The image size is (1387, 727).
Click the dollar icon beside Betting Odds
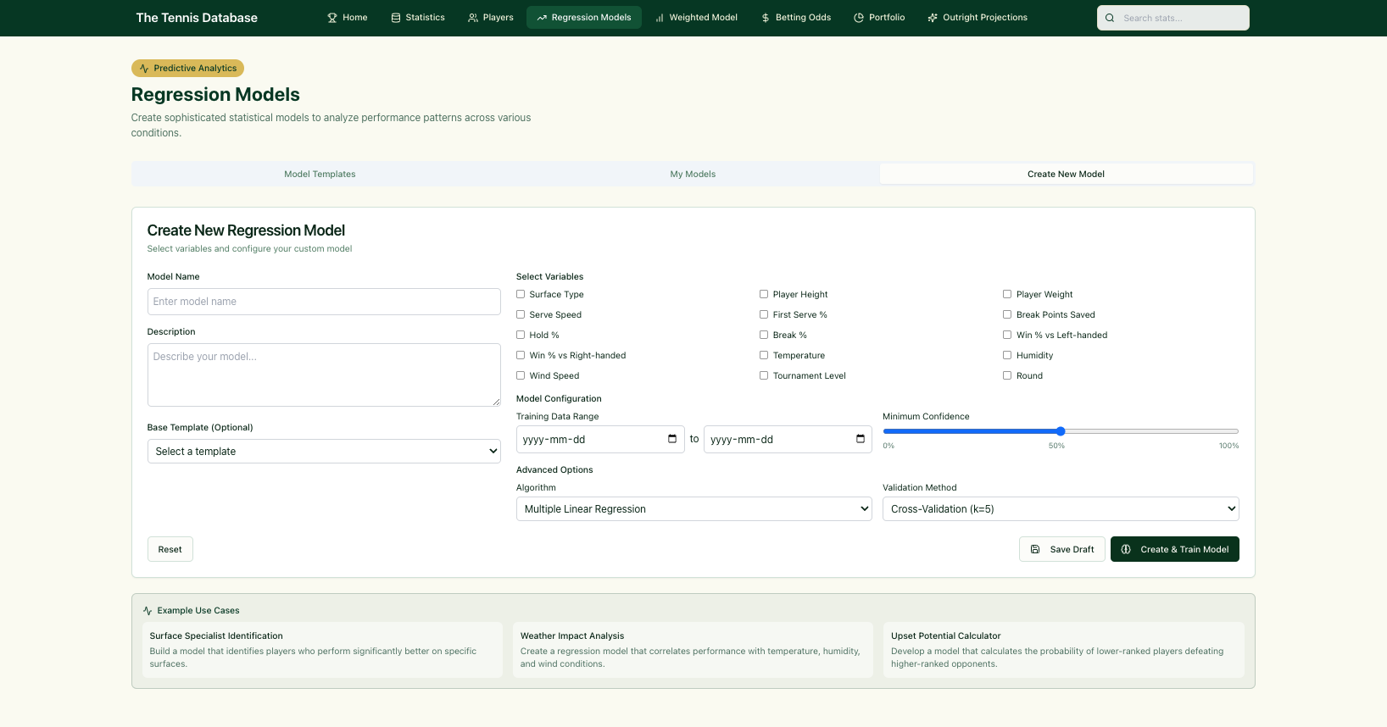[766, 18]
